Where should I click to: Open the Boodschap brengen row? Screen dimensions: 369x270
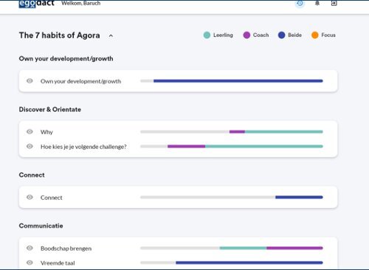tap(178, 248)
